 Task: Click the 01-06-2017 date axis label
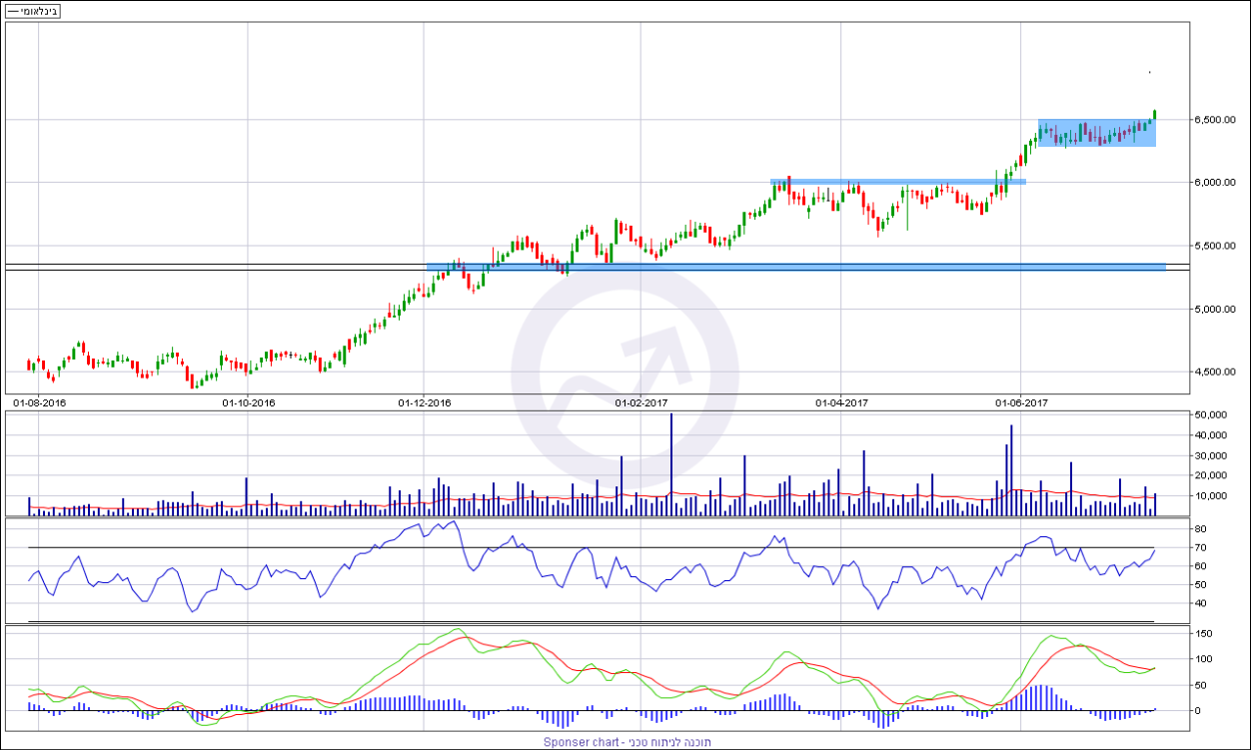point(1021,403)
